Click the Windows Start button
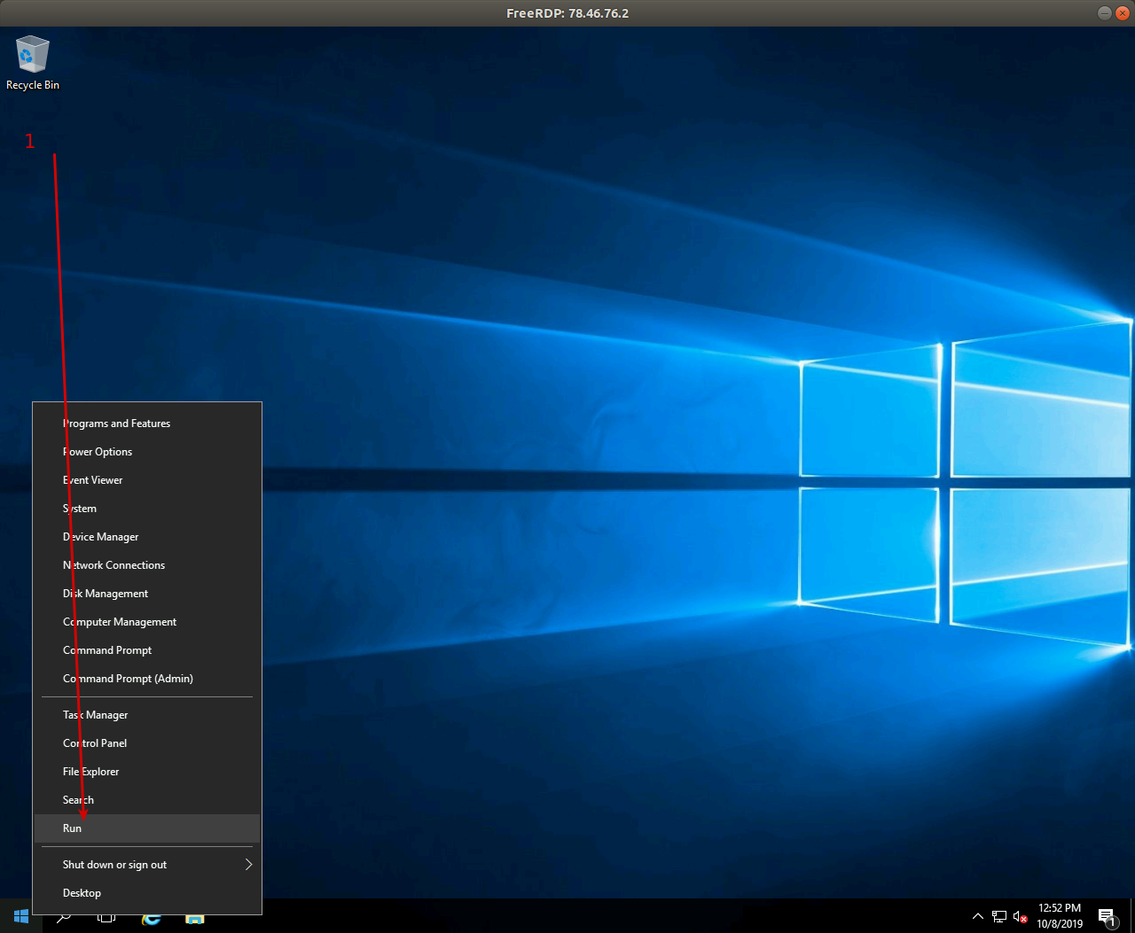This screenshot has height=933, width=1135. pos(21,916)
